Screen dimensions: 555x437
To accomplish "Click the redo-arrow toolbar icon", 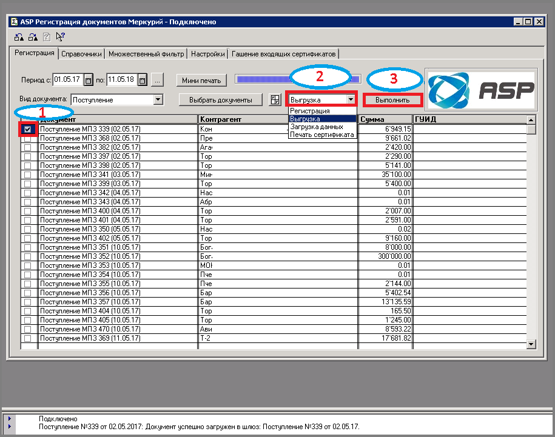I will (33, 37).
